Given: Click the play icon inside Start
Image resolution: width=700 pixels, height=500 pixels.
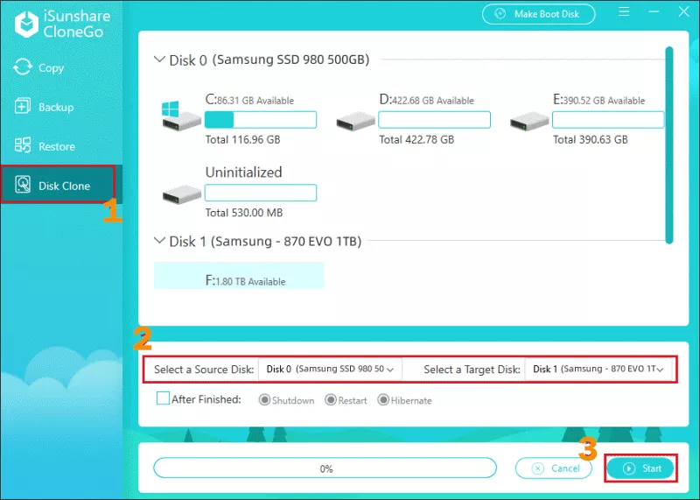Looking at the screenshot, I should (629, 468).
